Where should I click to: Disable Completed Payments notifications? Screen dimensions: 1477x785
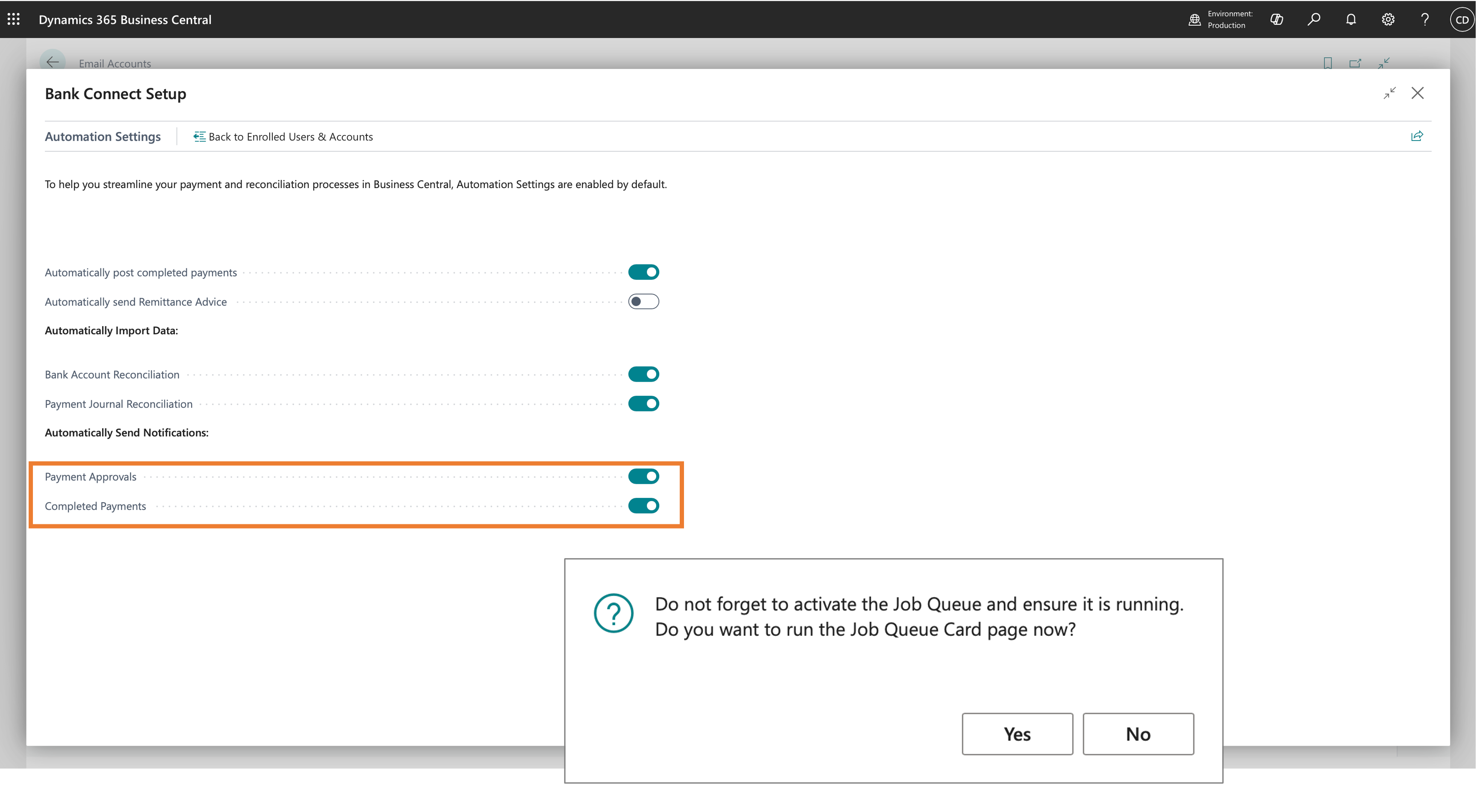coord(643,506)
